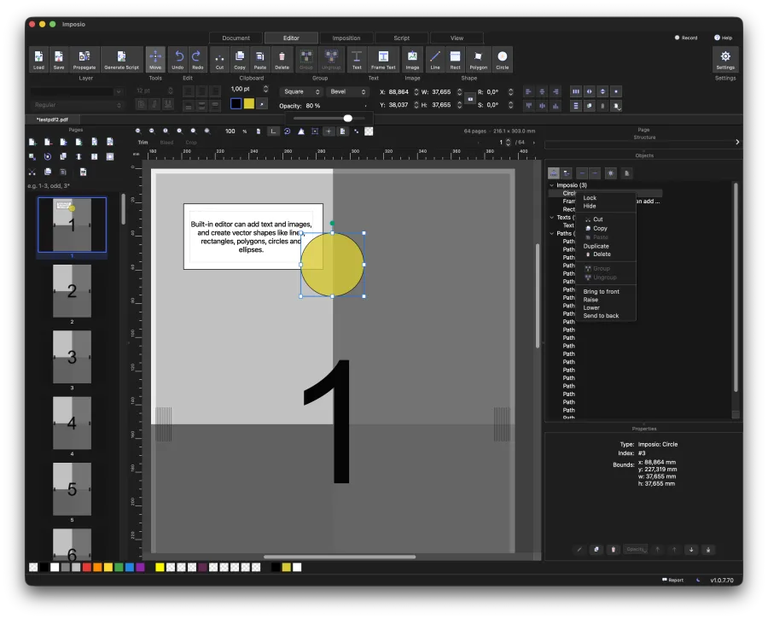Screen dimensions: 768x619
Task: Toggle the rulers display icon
Action: tap(273, 131)
